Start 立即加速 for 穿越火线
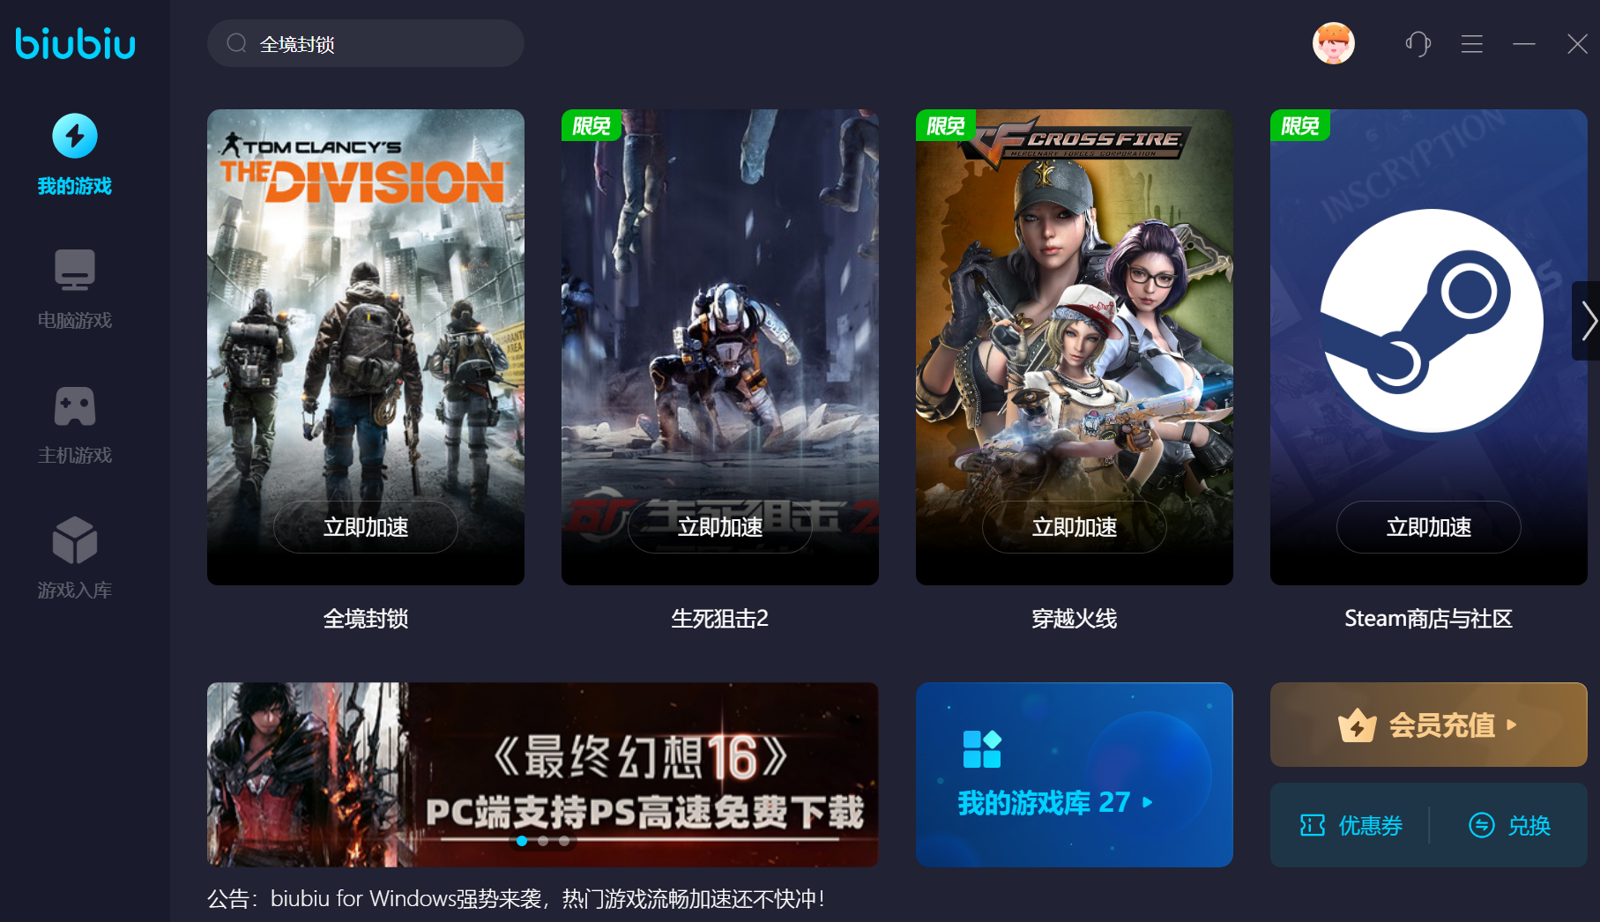The width and height of the screenshot is (1600, 922). click(1074, 527)
